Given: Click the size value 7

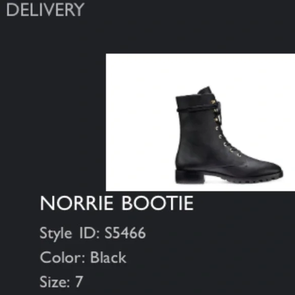Looking at the screenshot, I should point(79,282).
